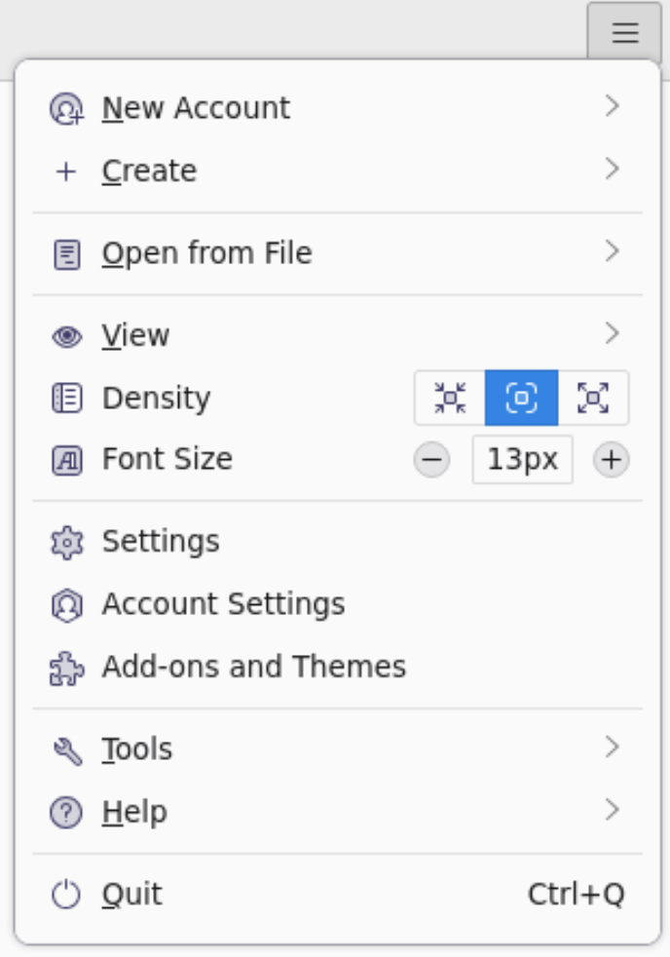The width and height of the screenshot is (670, 957).
Task: Expand the Tools submenu arrow
Action: [613, 747]
